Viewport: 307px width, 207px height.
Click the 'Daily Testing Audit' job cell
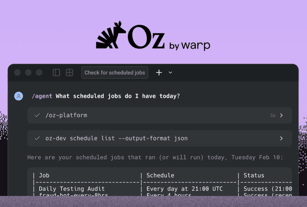72,189
